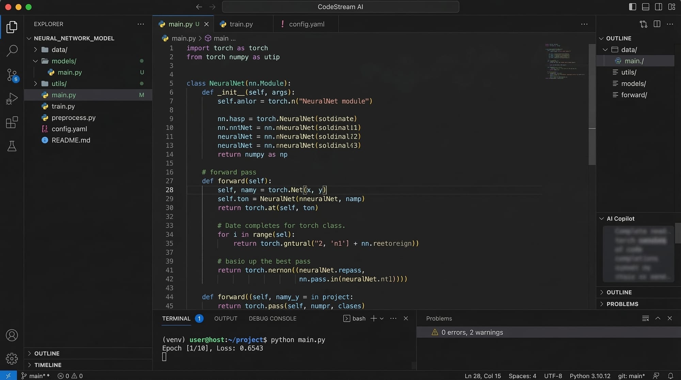The height and width of the screenshot is (380, 681).
Task: Click Python 3.10.12 interpreter in status bar
Action: tap(590, 376)
